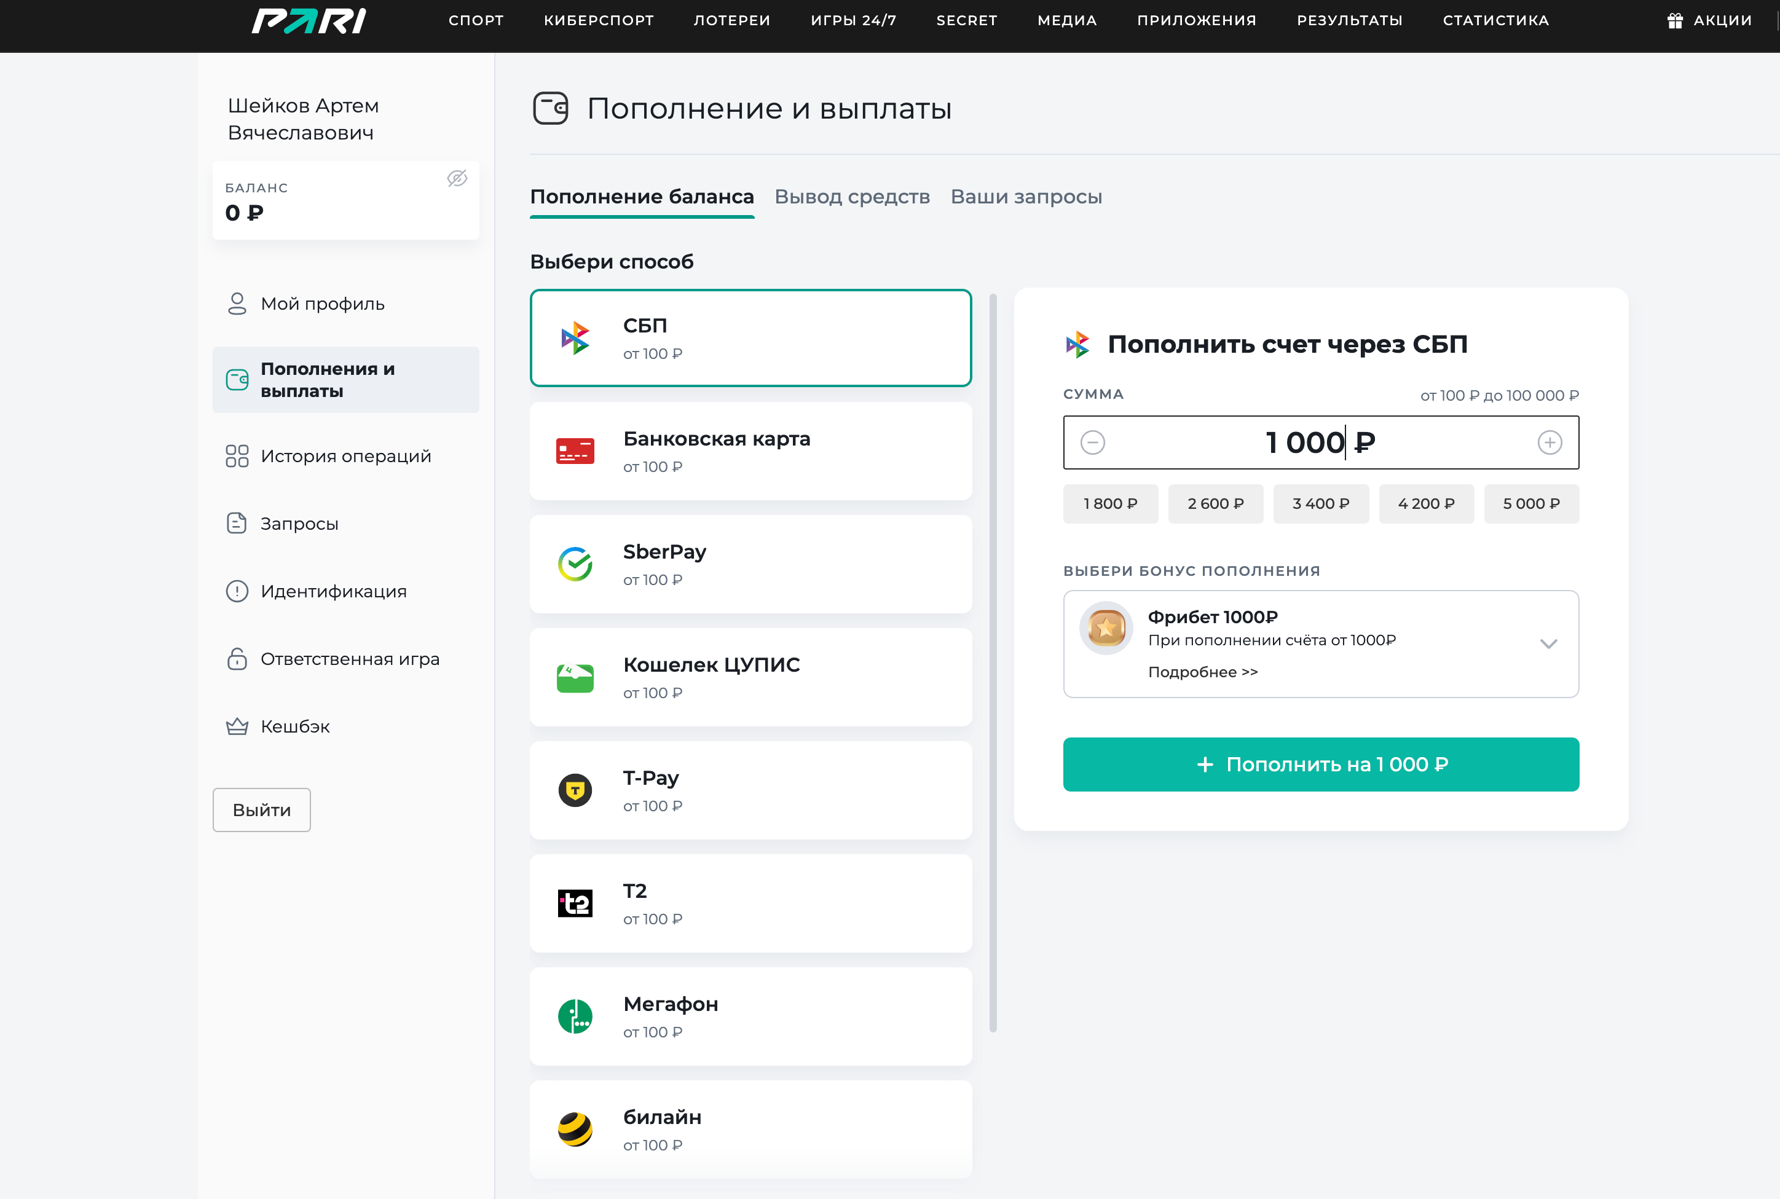The image size is (1780, 1199).
Task: Decrease amount with minus button
Action: (x=1093, y=442)
